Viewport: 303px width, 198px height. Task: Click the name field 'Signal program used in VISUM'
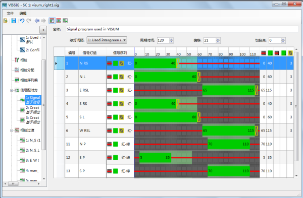click(x=182, y=29)
